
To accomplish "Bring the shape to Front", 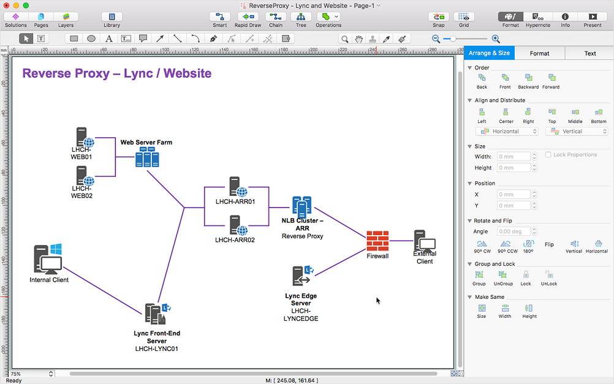I will pos(504,80).
